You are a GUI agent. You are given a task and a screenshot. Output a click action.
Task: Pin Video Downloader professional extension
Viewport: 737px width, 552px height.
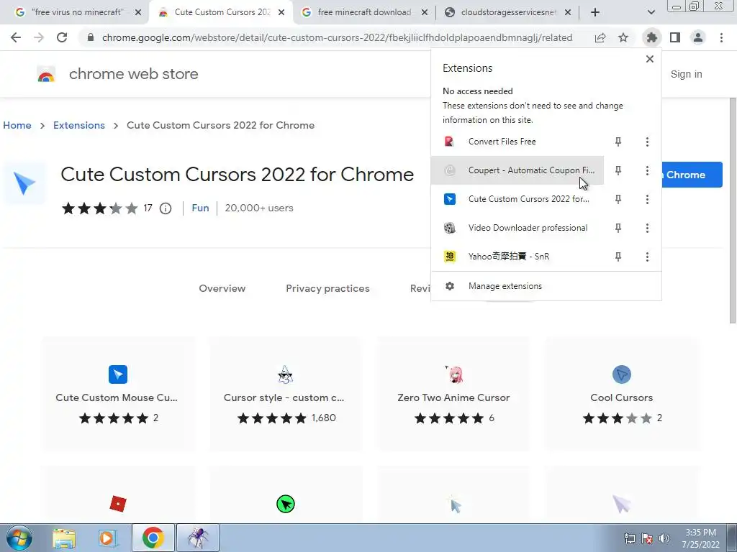(618, 228)
